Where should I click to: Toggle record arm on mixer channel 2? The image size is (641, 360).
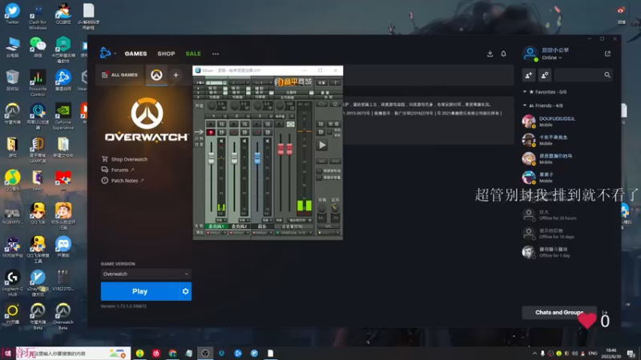click(234, 132)
